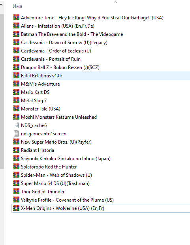Click the Solatorobo Red the Hunter archive icon
This screenshot has width=190, height=245.
click(x=16, y=166)
